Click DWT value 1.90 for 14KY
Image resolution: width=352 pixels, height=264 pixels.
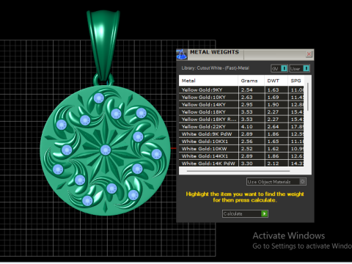[273, 104]
